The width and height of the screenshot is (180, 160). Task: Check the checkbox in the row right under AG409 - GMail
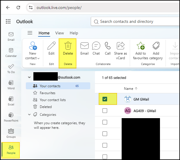(105, 122)
